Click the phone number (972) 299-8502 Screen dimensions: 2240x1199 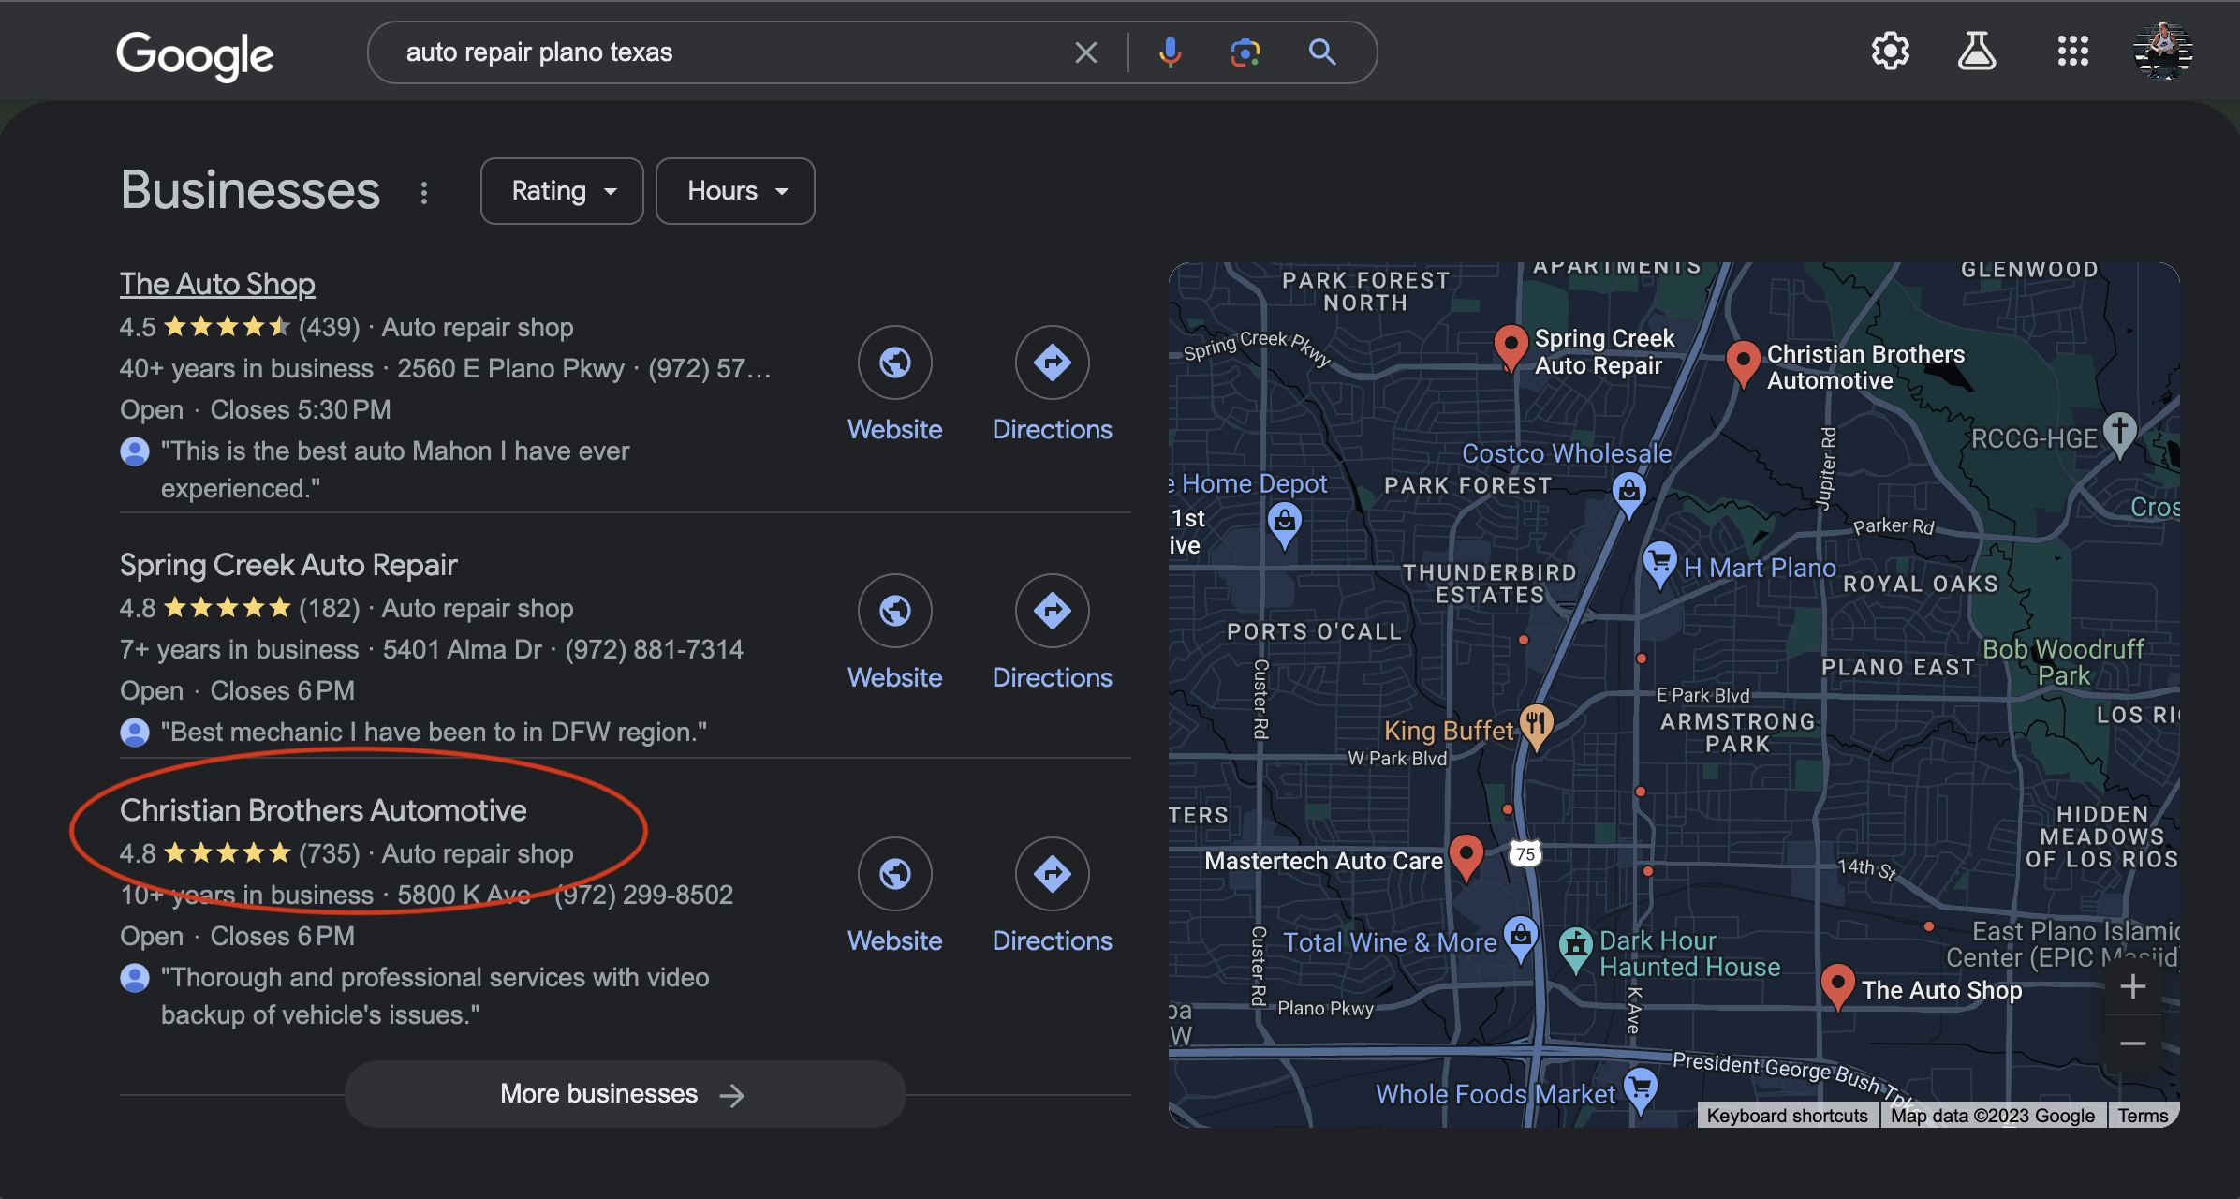tap(643, 895)
